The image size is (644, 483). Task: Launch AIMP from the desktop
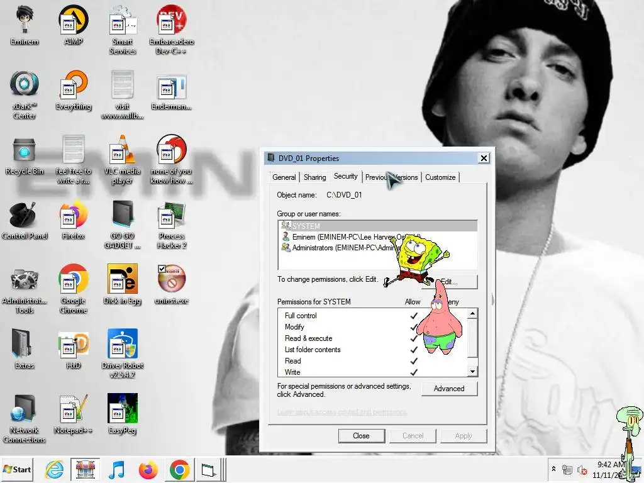point(74,25)
